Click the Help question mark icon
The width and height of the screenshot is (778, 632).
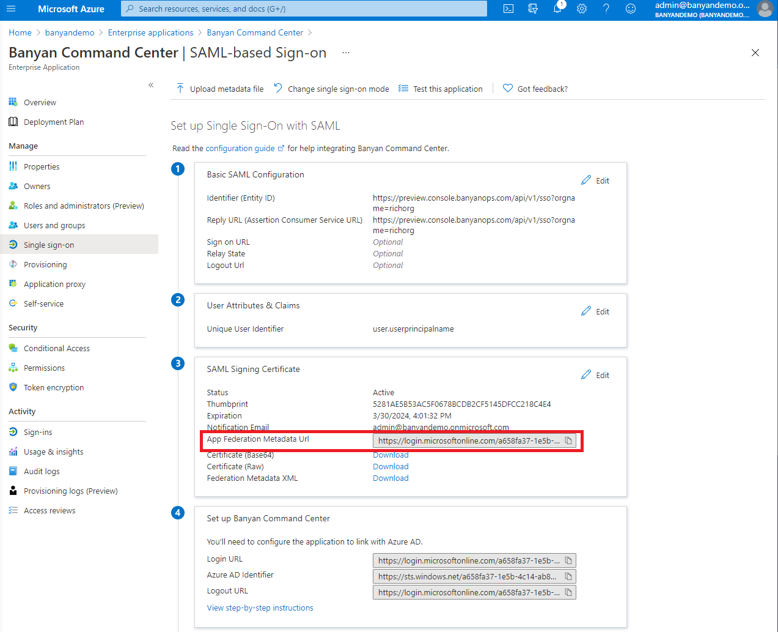click(x=606, y=9)
